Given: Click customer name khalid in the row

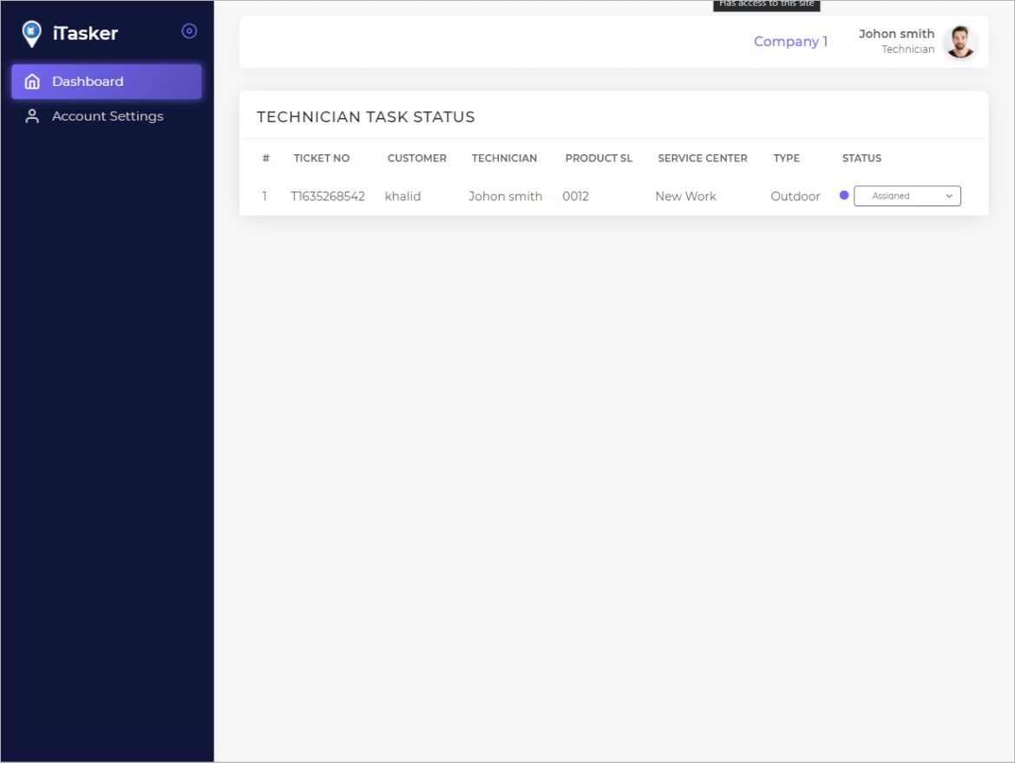Looking at the screenshot, I should (403, 196).
